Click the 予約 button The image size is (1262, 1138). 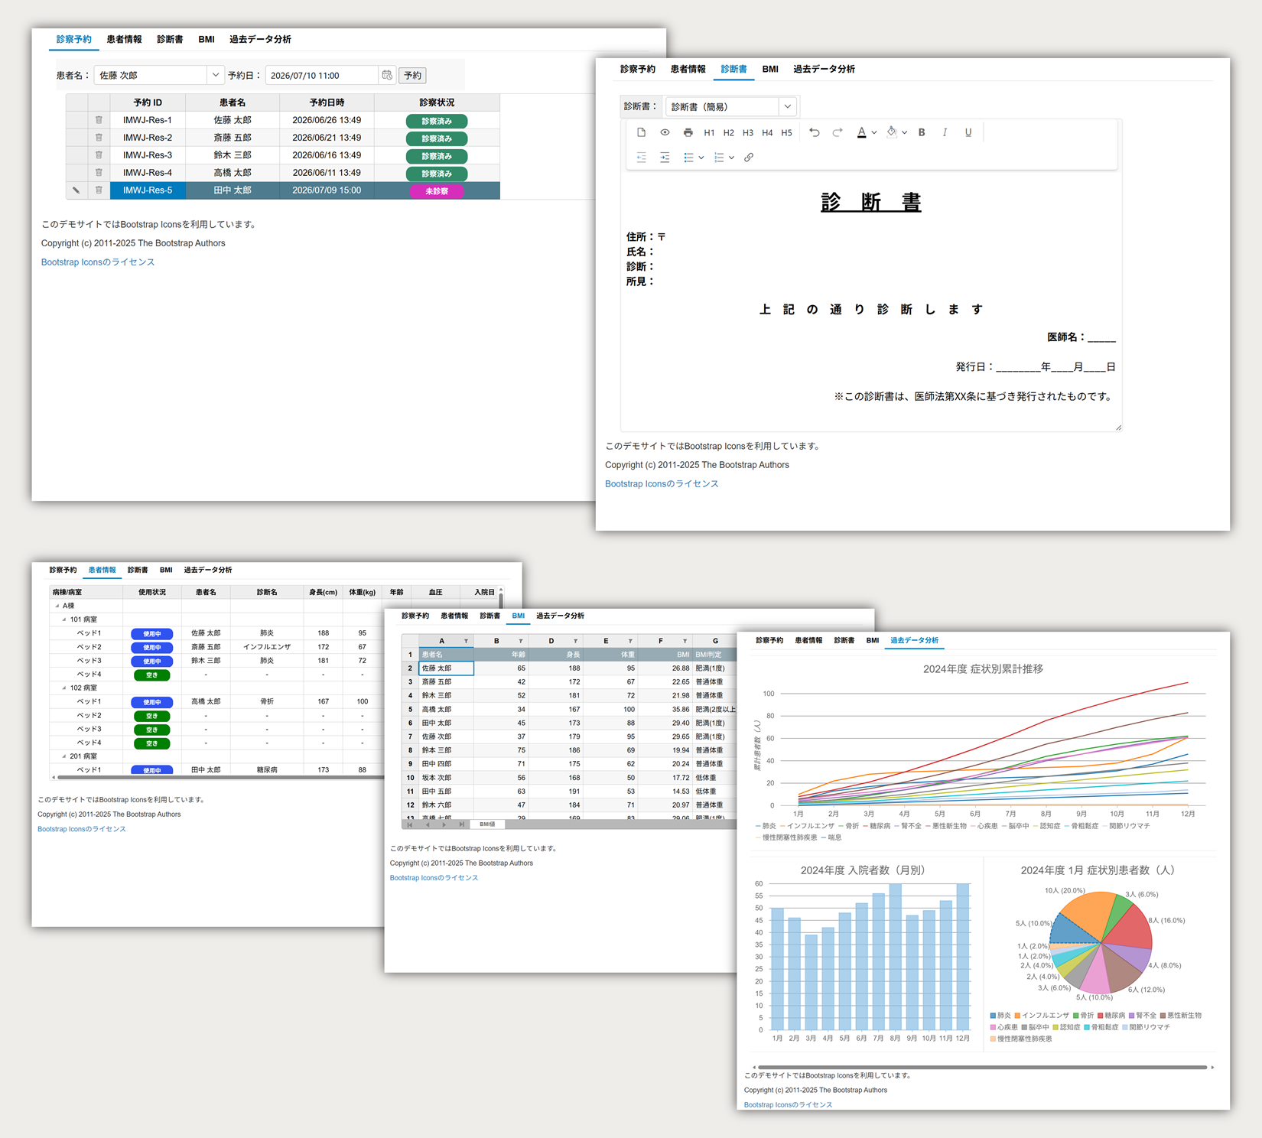[413, 75]
